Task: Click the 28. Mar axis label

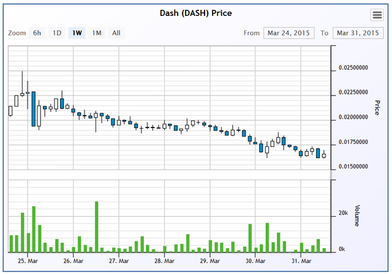Action: [164, 261]
